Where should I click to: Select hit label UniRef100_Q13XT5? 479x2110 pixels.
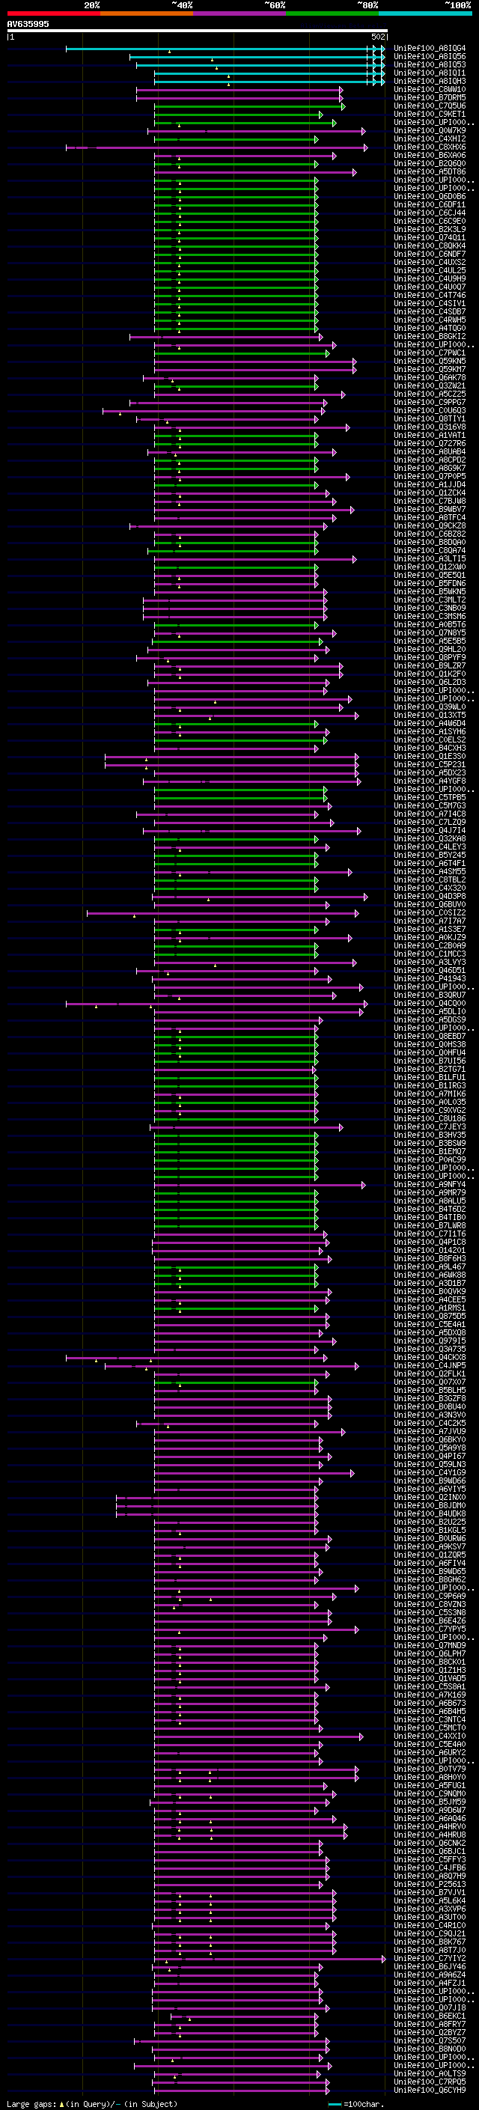click(x=430, y=715)
